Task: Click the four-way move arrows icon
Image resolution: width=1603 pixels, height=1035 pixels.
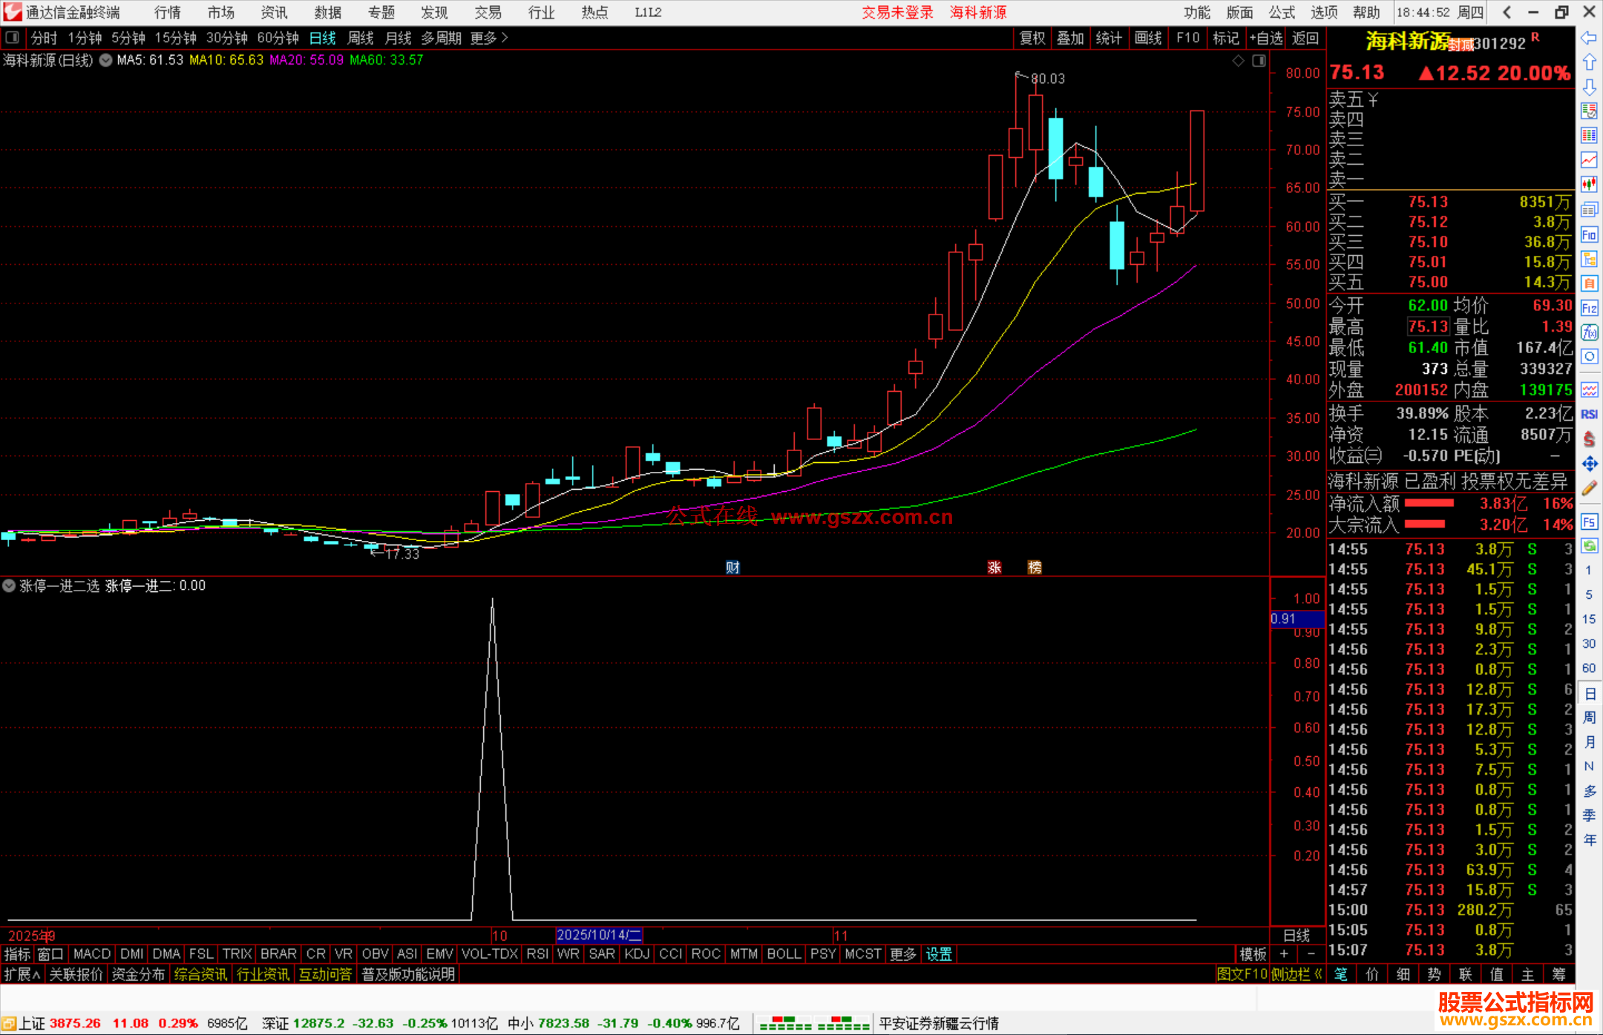Action: (x=1589, y=464)
